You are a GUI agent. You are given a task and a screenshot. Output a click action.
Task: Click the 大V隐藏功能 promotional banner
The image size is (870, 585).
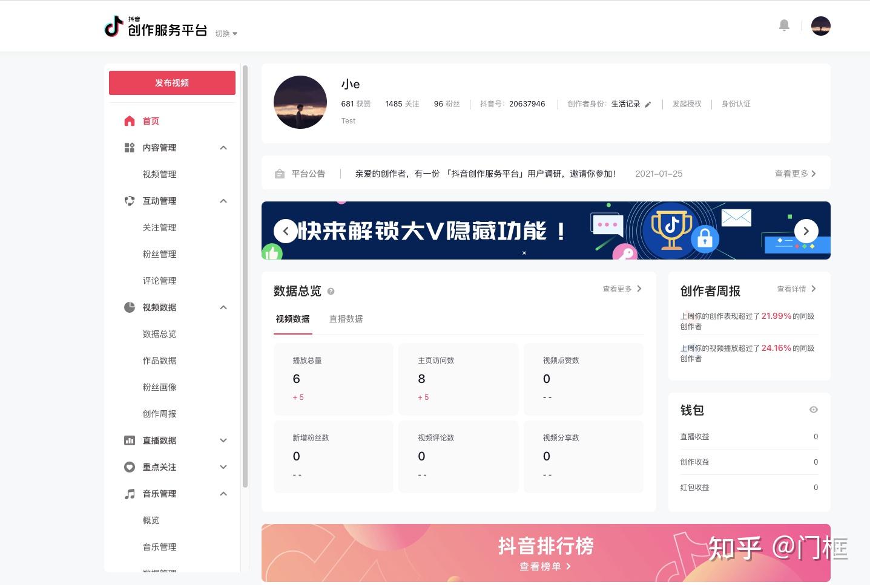[x=545, y=230]
